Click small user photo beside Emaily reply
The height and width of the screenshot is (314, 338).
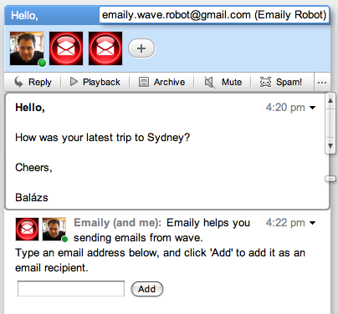pos(54,229)
